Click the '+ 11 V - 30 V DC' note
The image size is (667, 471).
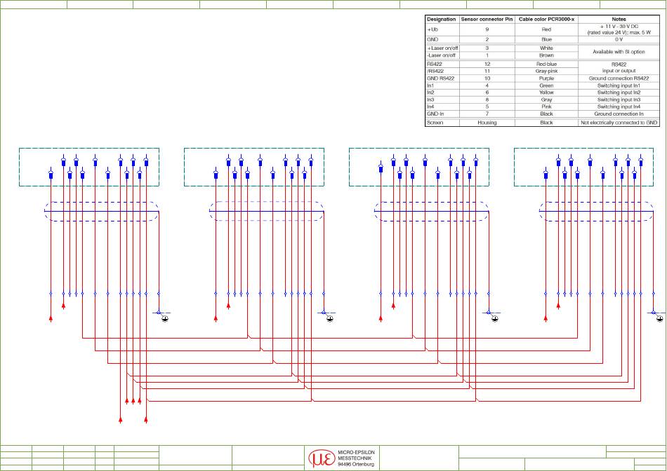[x=619, y=27]
